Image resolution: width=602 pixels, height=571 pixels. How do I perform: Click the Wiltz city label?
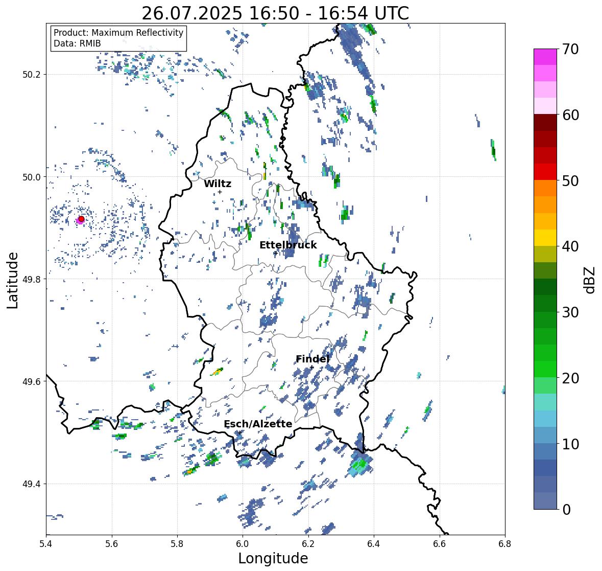[x=218, y=184]
